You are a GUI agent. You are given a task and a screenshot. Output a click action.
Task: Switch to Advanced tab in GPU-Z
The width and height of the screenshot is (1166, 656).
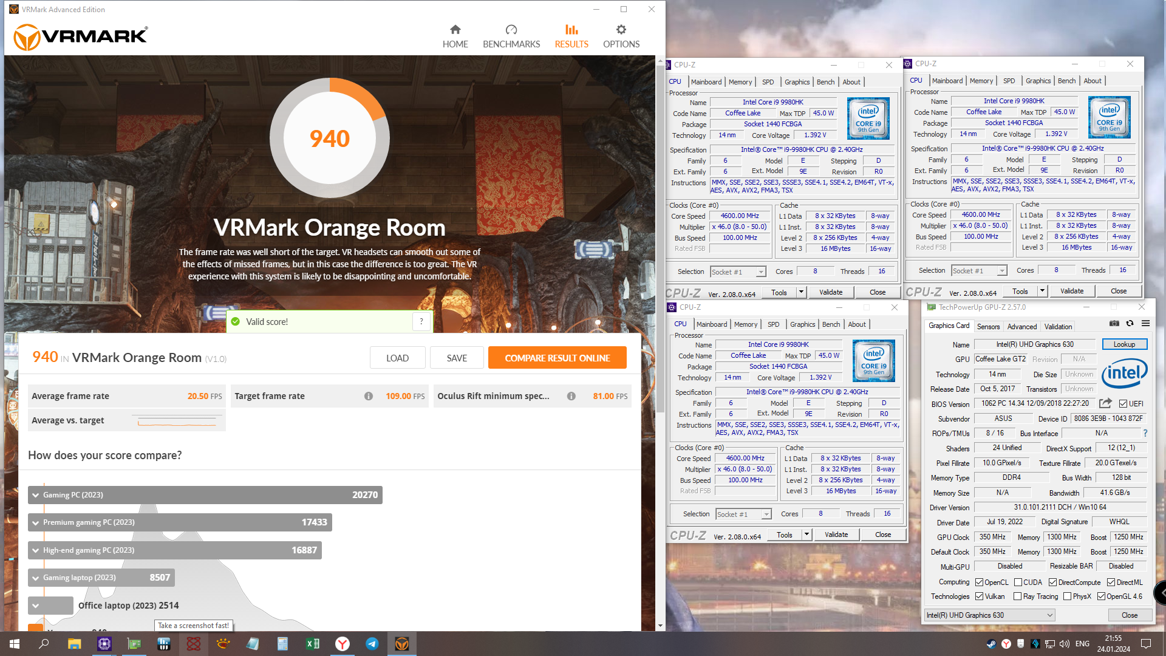(x=1022, y=327)
